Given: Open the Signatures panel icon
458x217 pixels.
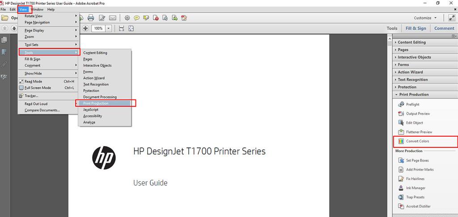Looking at the screenshot, I should (x=4, y=77).
